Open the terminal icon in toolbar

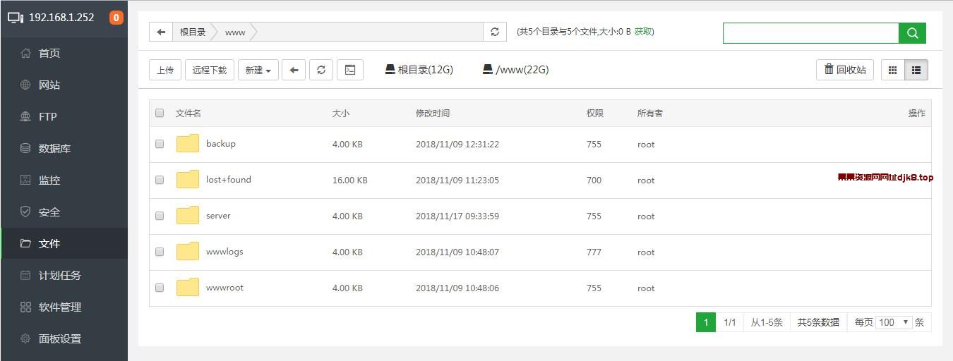tap(350, 70)
